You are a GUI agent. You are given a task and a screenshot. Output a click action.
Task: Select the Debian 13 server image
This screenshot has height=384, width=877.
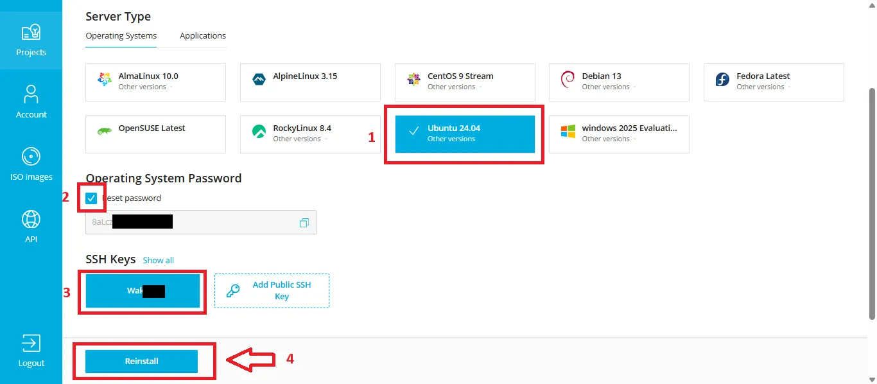tap(618, 82)
